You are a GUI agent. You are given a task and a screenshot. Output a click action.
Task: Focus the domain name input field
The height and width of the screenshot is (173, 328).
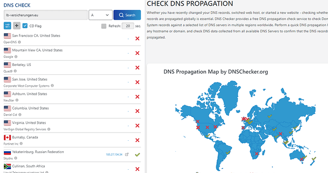[x=46, y=15]
